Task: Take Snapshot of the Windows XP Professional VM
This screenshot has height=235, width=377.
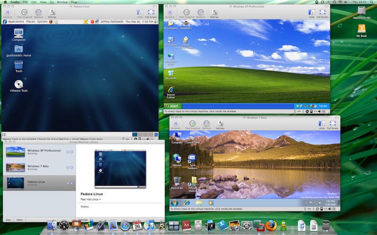Action: (x=187, y=14)
